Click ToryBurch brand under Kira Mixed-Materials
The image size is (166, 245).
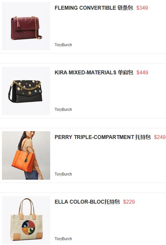click(x=63, y=110)
